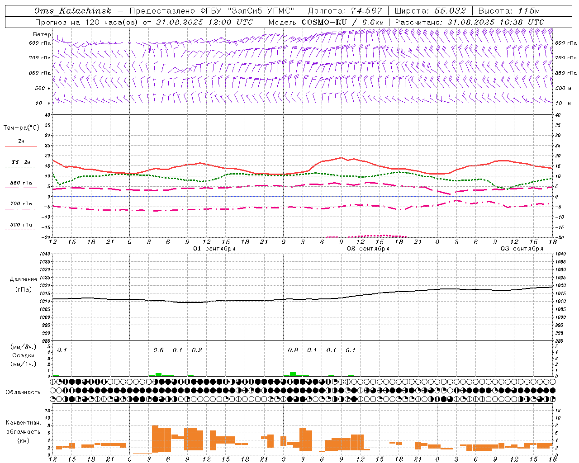Click the Осадки panel label

coord(24,355)
